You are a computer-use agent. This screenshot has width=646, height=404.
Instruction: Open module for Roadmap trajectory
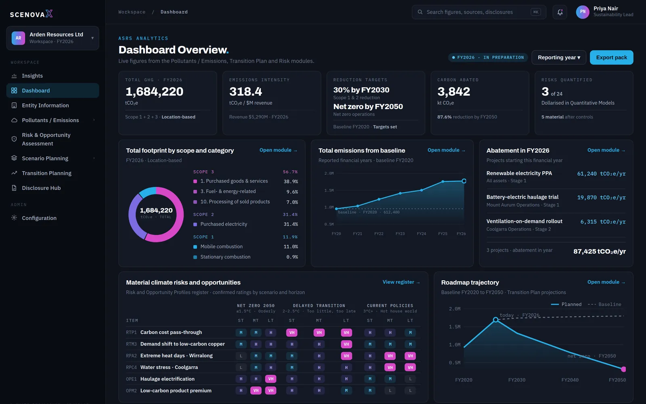[x=606, y=282]
